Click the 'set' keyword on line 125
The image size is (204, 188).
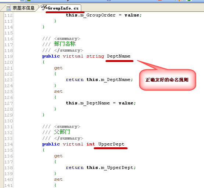point(58,92)
